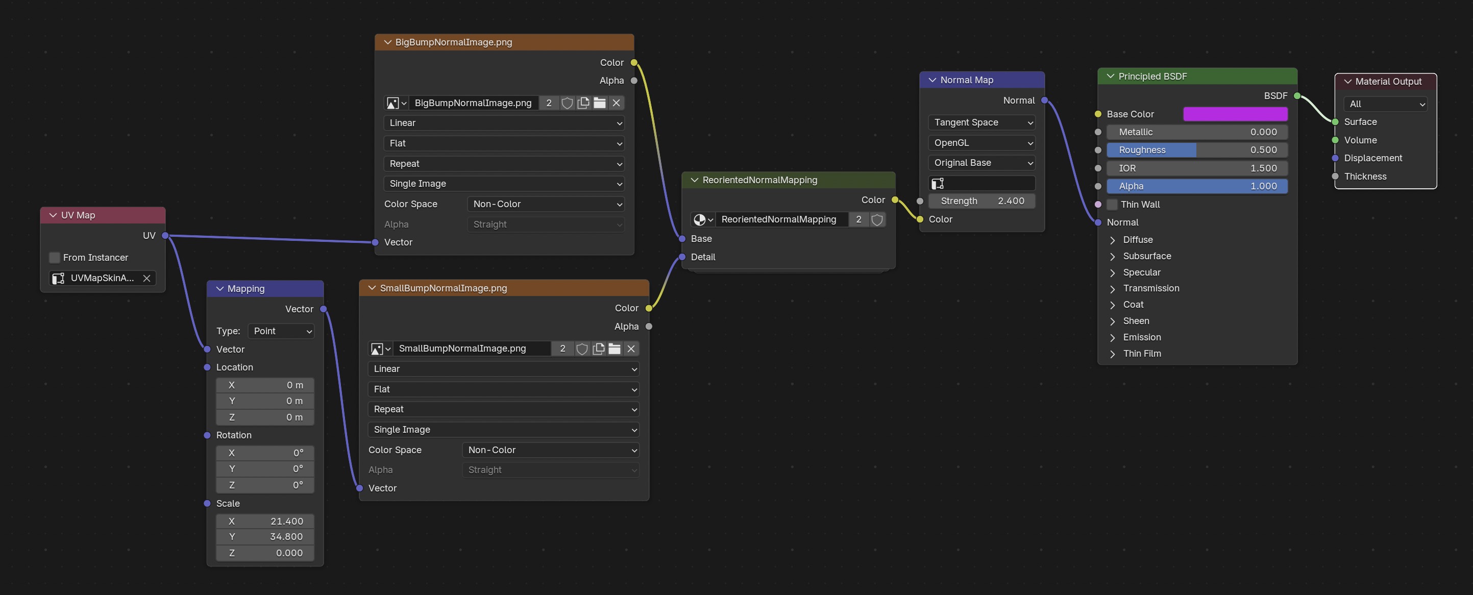Open Original Base dropdown in Normal Map
This screenshot has width=1473, height=595.
tap(981, 163)
